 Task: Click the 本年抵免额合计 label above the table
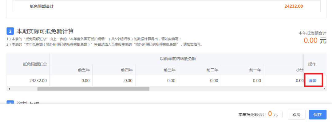tap(312, 33)
